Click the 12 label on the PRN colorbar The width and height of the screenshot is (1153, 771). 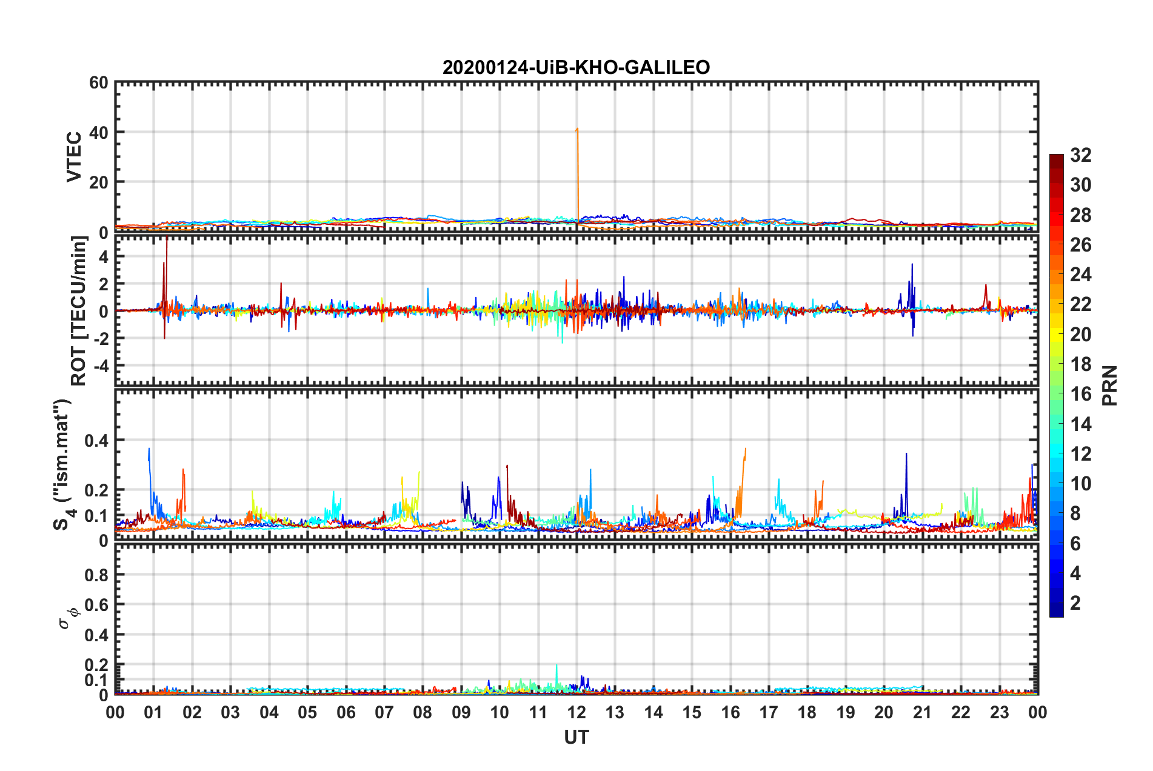[1081, 454]
